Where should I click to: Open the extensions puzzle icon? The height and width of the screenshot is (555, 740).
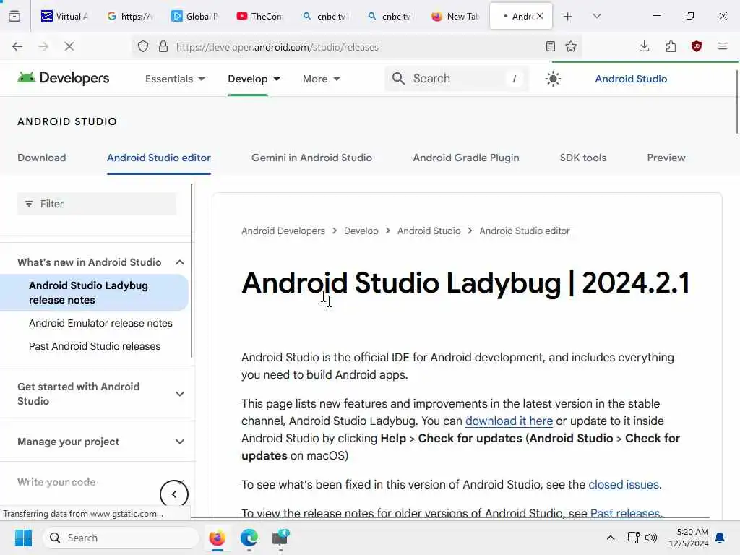tap(671, 46)
